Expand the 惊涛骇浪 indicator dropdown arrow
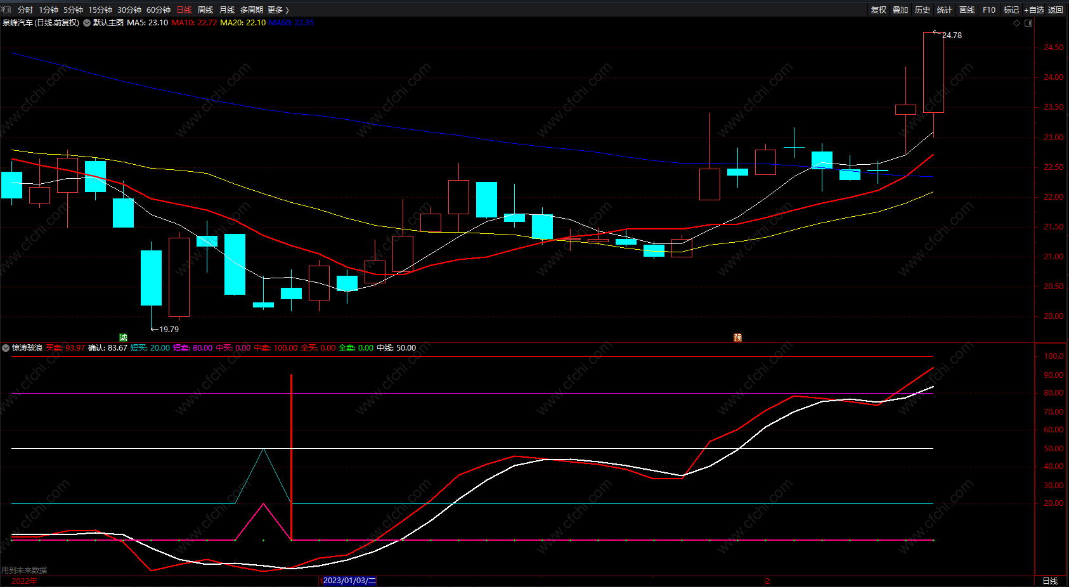1069x587 pixels. (x=6, y=348)
